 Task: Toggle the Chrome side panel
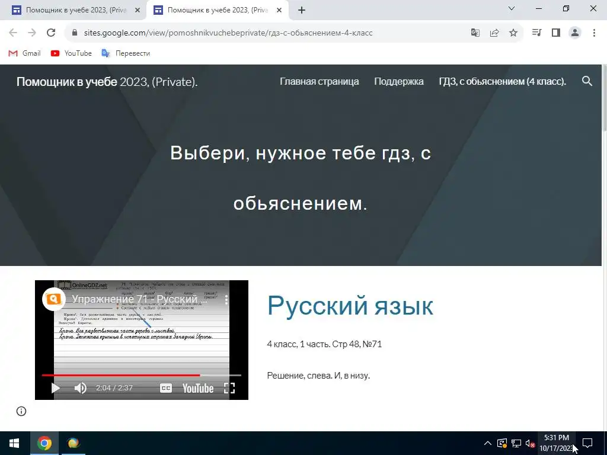(556, 33)
